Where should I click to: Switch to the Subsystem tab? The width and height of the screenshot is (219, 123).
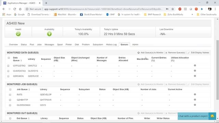click(98, 44)
